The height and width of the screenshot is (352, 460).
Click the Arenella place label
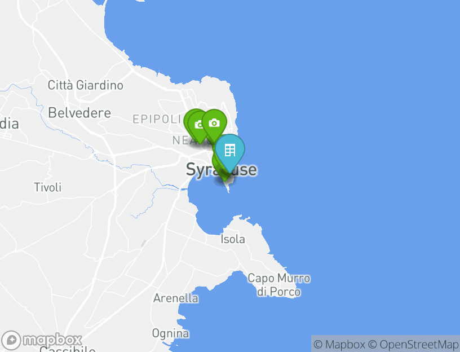176,298
